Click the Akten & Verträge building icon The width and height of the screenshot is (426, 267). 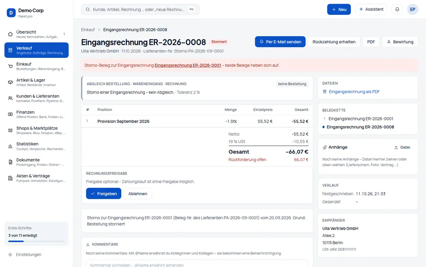coord(10,178)
